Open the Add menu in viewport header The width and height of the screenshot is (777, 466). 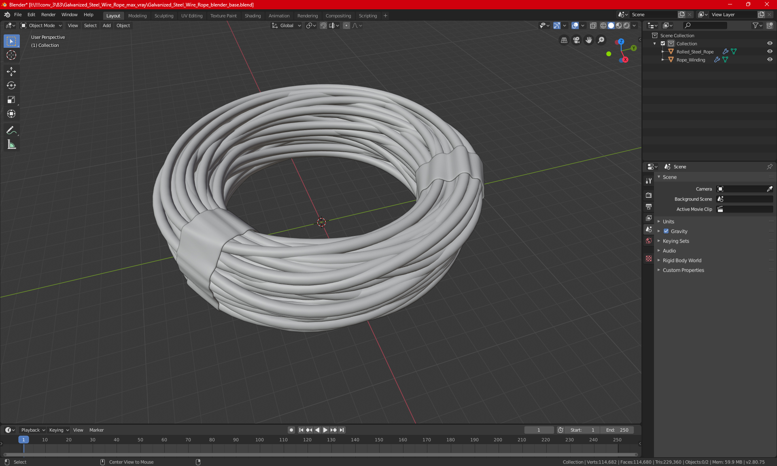[x=106, y=25]
